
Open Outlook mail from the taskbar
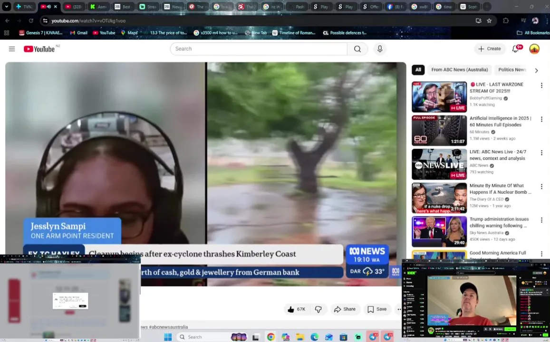pos(328,337)
